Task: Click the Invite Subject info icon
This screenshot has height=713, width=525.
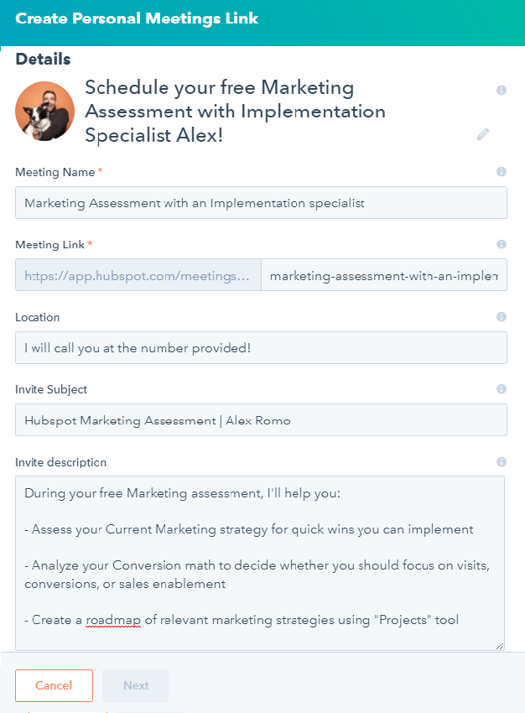Action: tap(502, 389)
